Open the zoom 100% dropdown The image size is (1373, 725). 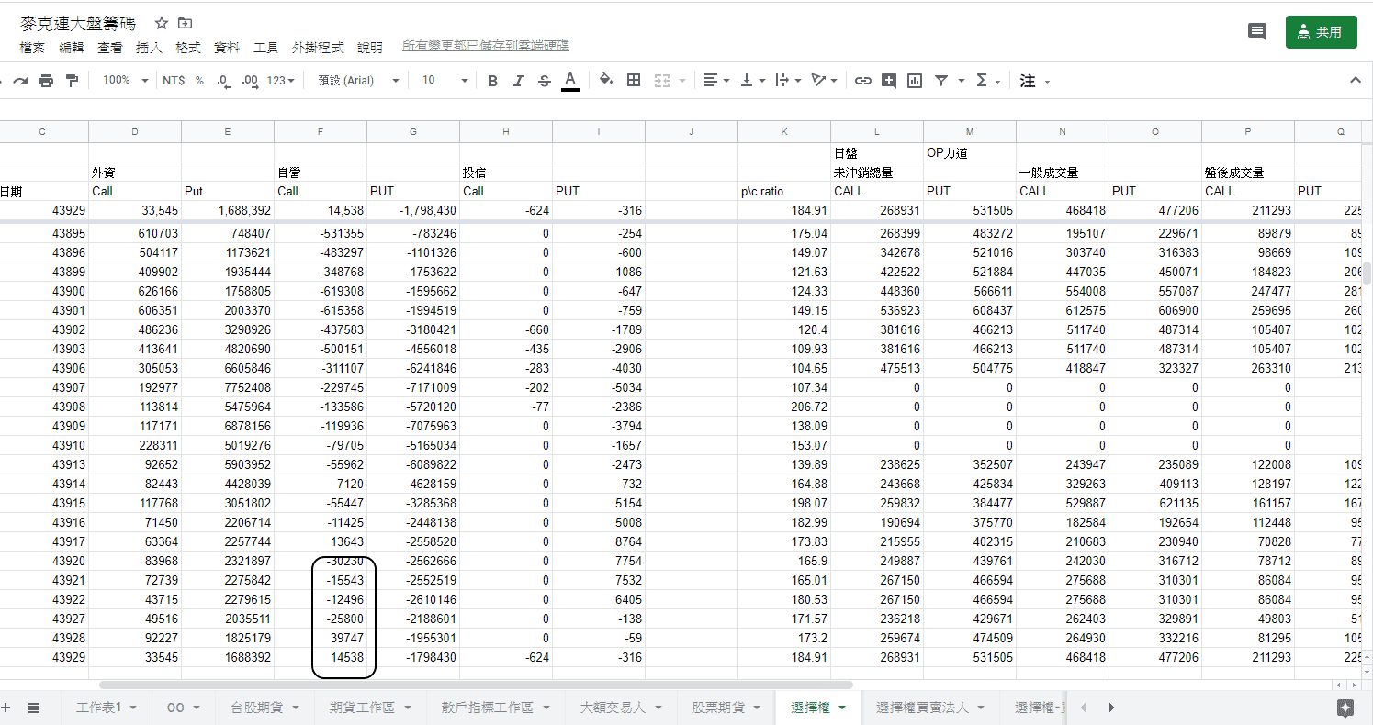(x=125, y=81)
